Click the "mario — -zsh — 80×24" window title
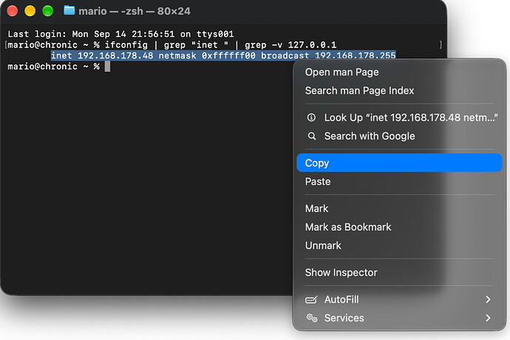510x340 pixels. point(135,11)
